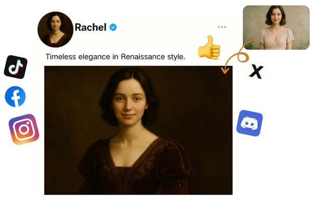This screenshot has height=208, width=312.
Task: Open the Discord icon
Action: (x=250, y=123)
